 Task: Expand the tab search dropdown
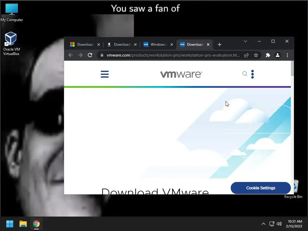coord(245,41)
